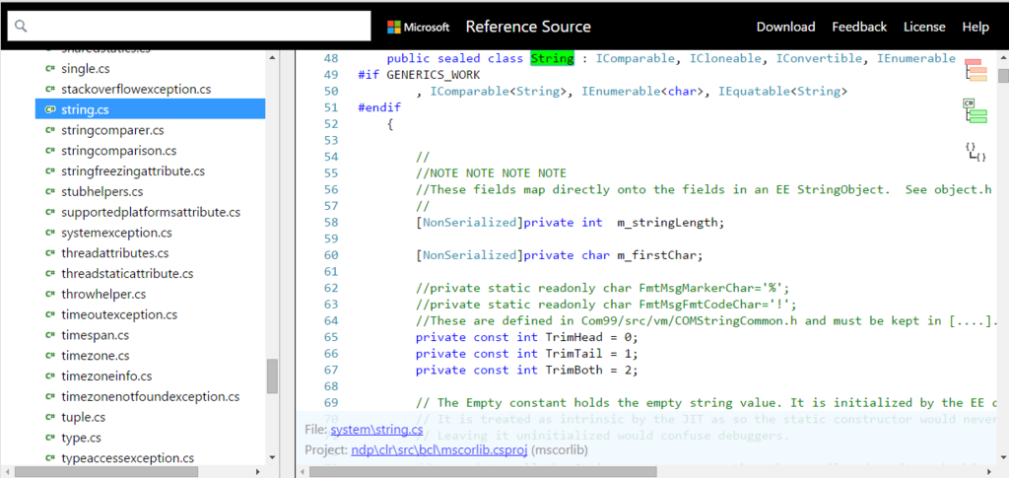
Task: Open the Download page
Action: [x=785, y=27]
